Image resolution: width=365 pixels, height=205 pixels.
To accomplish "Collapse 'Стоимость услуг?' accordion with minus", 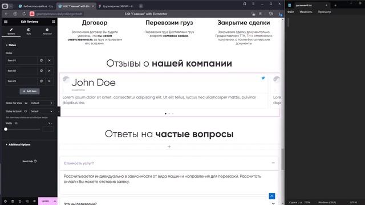I will pos(273,163).
